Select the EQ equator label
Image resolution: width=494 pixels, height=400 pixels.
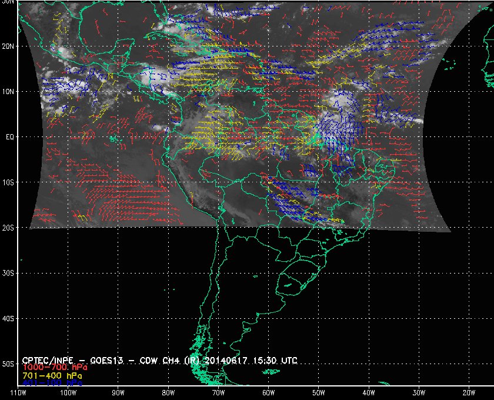click(x=10, y=137)
